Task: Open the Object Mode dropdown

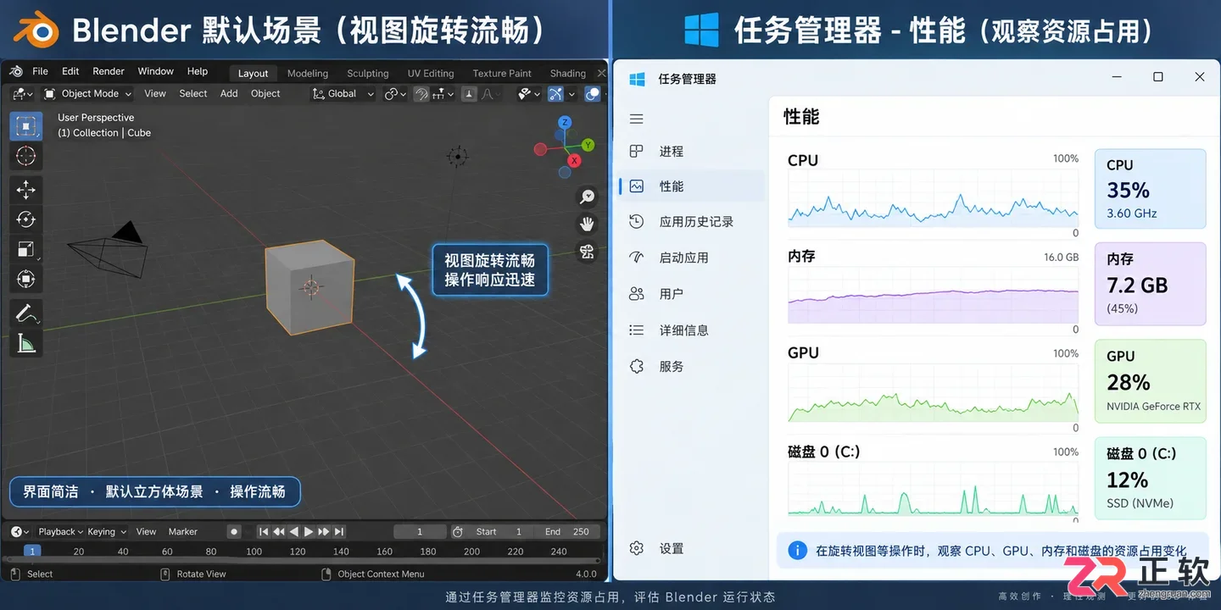Action: tap(88, 94)
